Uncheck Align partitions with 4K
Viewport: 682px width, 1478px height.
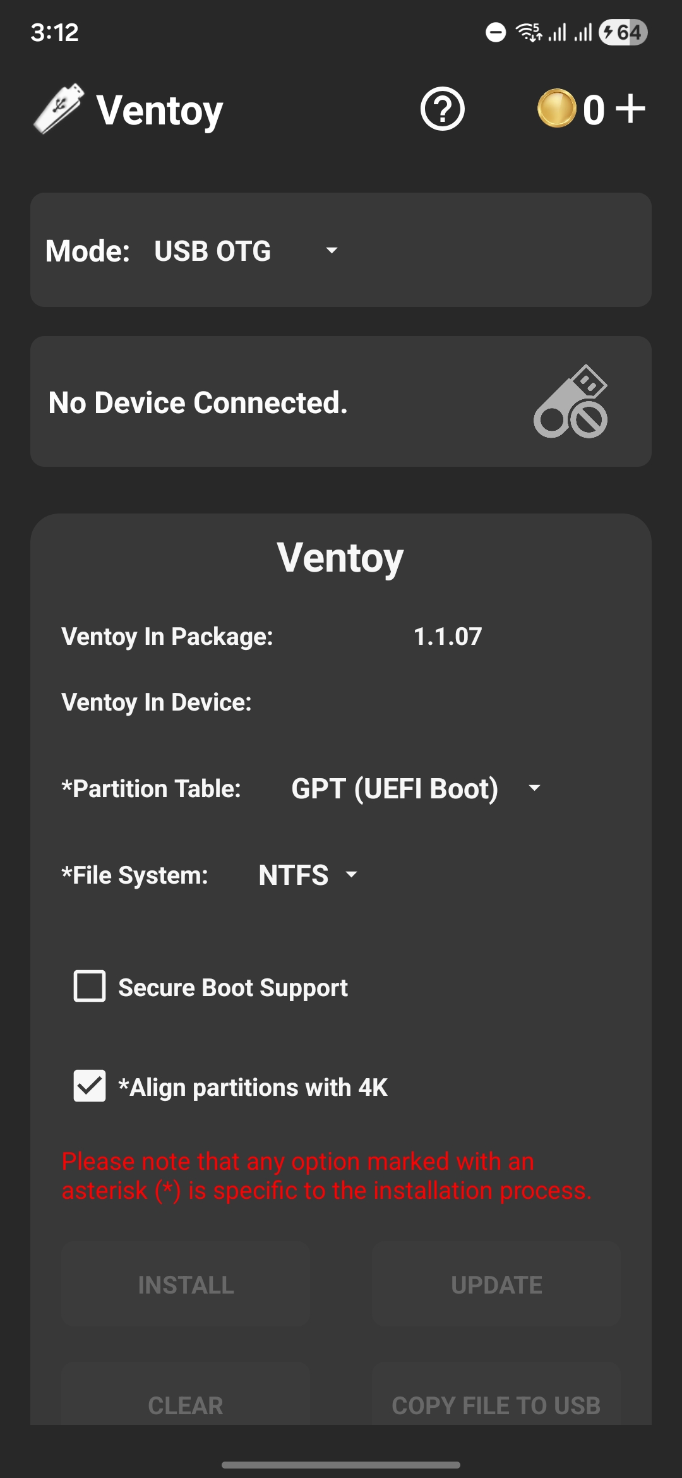click(x=90, y=1086)
